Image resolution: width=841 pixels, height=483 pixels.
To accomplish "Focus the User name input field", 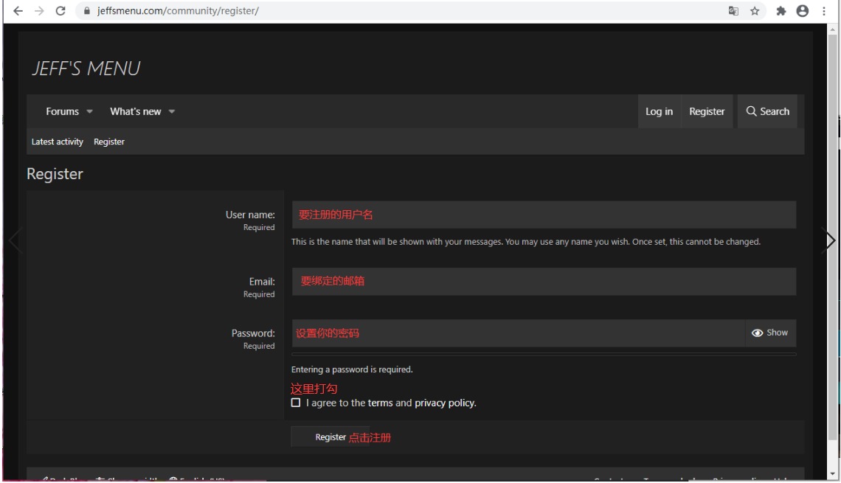I will [544, 215].
